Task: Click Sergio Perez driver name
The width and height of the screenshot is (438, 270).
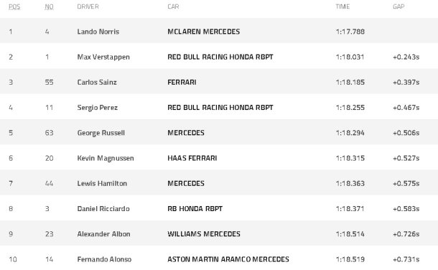Action: pyautogui.click(x=97, y=108)
